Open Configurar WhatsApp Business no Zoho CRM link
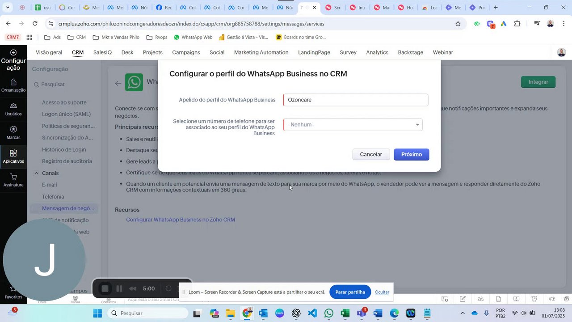 pyautogui.click(x=181, y=220)
